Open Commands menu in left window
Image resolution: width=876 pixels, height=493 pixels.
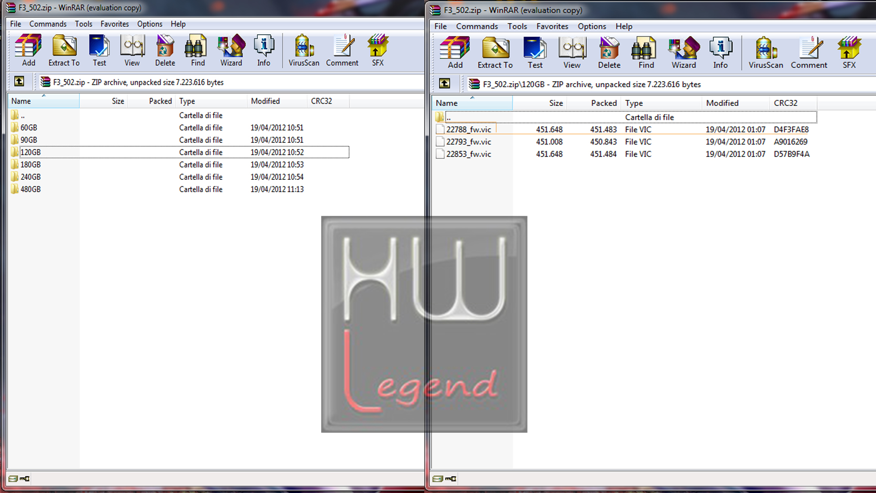coord(48,24)
